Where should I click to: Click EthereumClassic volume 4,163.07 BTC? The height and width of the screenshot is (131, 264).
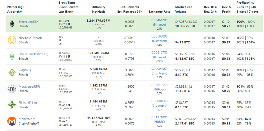coord(185,59)
